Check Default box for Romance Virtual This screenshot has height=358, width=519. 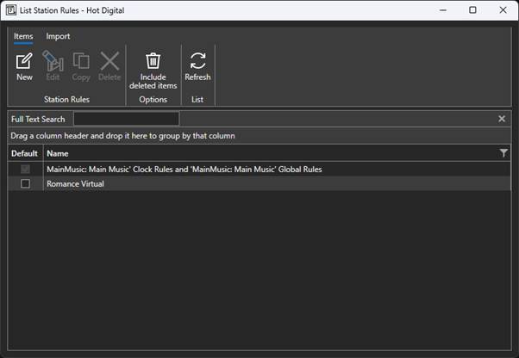[25, 183]
